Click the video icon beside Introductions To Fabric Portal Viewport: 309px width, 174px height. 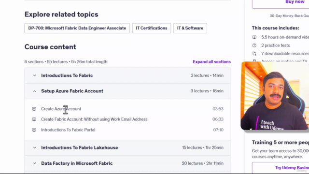click(34, 130)
